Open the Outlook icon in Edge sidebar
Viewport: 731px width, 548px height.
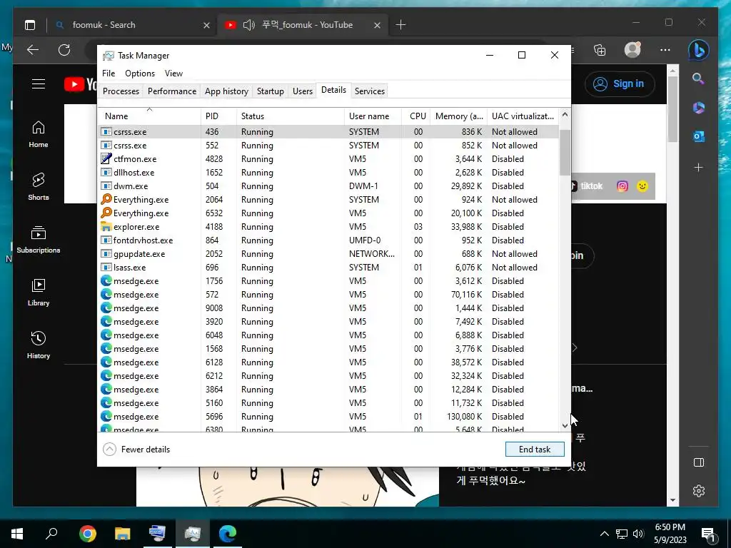tap(698, 136)
